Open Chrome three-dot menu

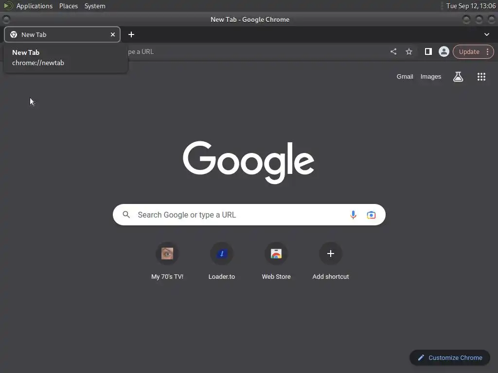pyautogui.click(x=487, y=51)
